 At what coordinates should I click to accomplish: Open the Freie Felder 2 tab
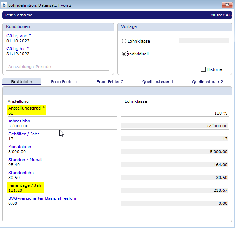(x=110, y=82)
